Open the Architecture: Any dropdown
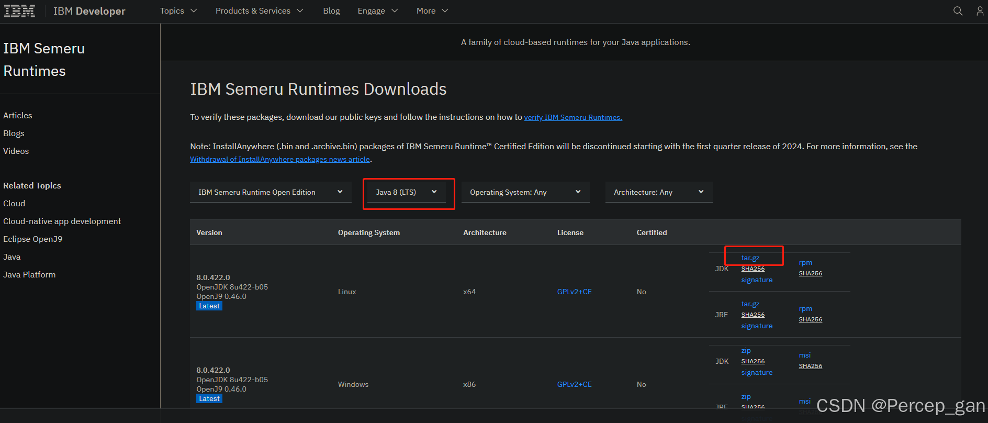 [659, 192]
